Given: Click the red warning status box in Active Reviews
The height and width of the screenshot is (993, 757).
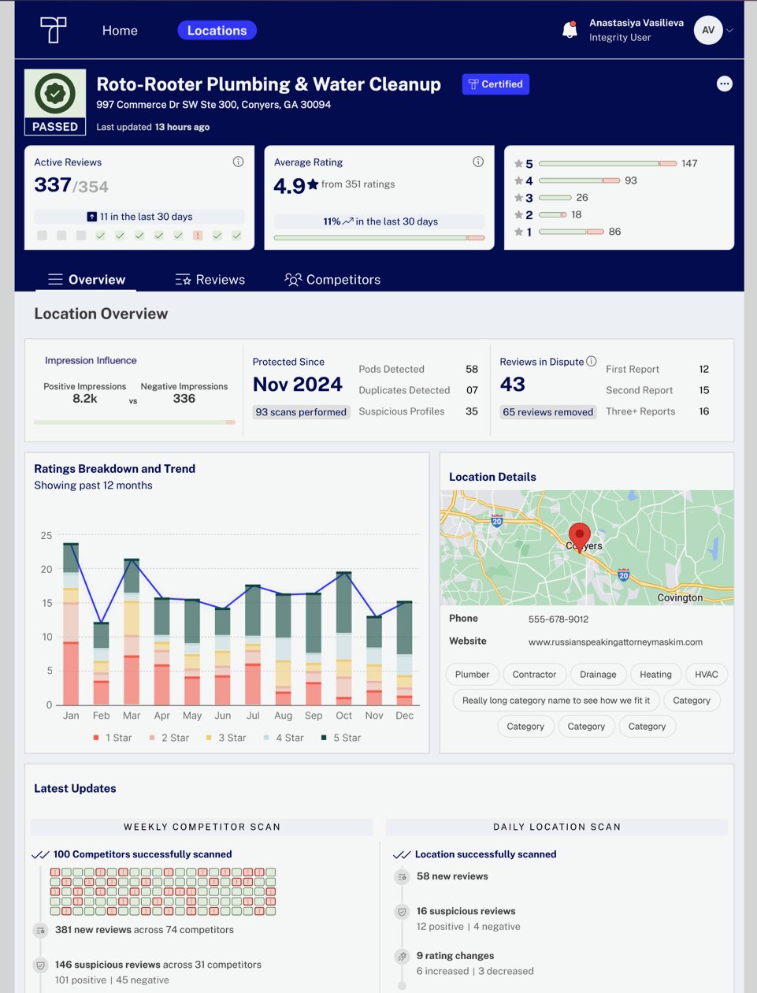Looking at the screenshot, I should [198, 236].
